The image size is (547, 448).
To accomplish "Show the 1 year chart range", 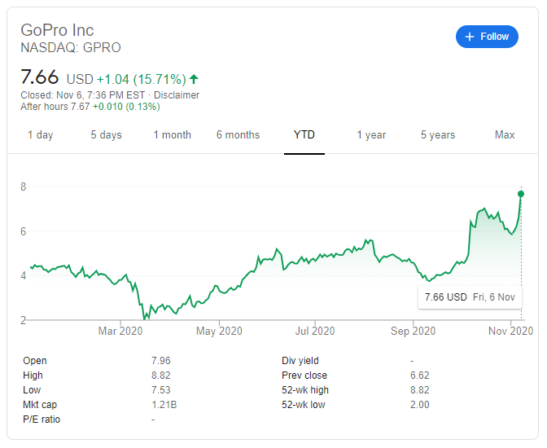I will pos(371,135).
